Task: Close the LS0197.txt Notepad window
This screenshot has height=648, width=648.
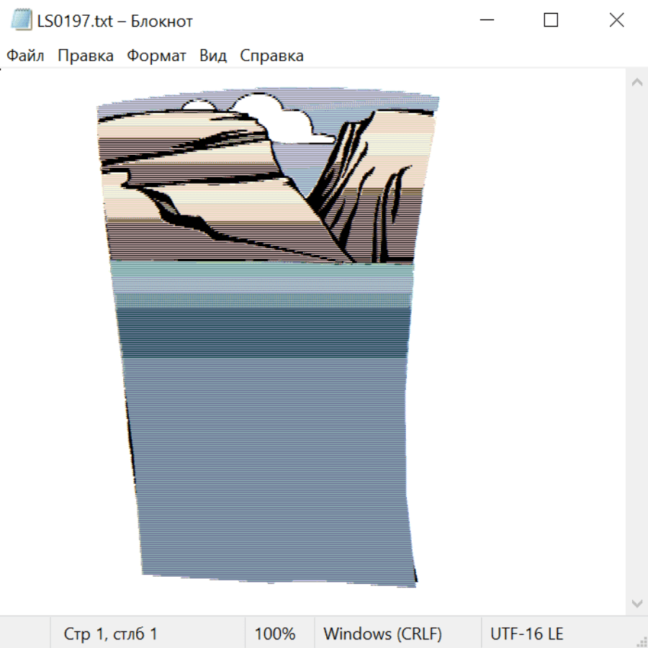Action: pos(616,20)
